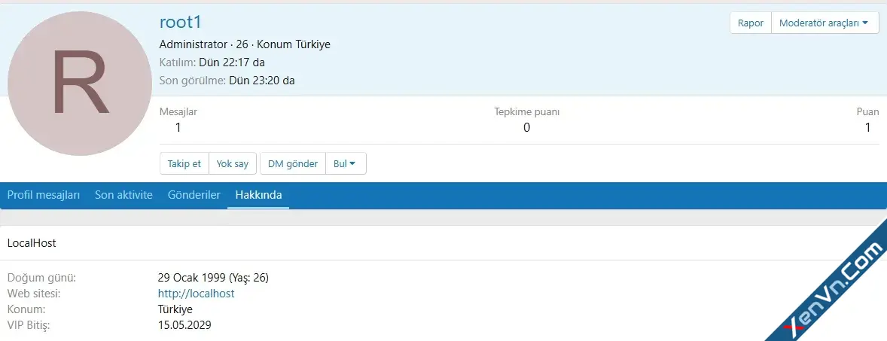Open the root1 username link
This screenshot has width=887, height=341.
[181, 22]
